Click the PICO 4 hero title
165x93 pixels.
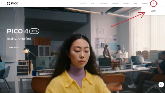pos(18,31)
